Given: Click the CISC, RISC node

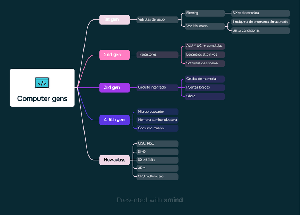Looking at the screenshot, I should [x=157, y=143].
